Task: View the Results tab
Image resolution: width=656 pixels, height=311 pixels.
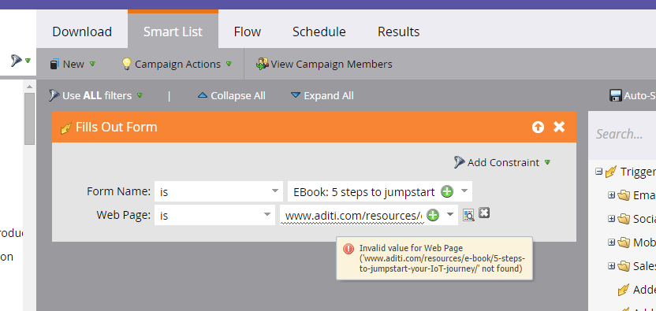Action: [399, 31]
